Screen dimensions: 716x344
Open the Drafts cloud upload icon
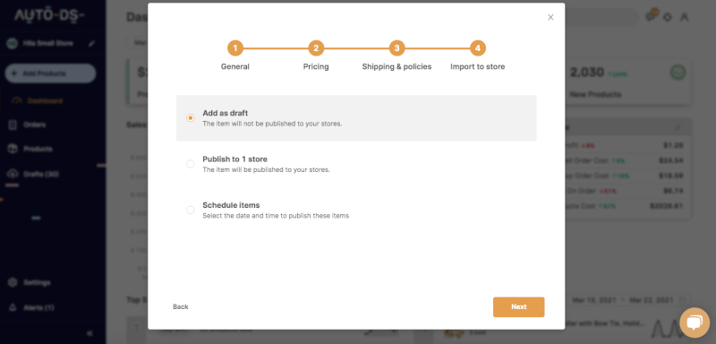13,174
